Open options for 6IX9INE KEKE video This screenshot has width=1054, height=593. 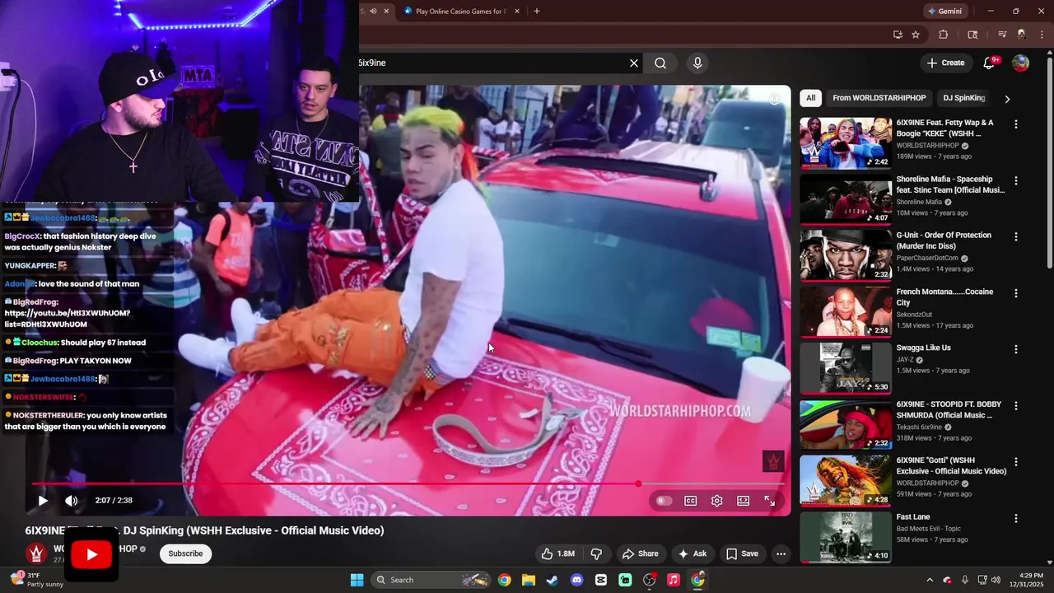[1016, 124]
